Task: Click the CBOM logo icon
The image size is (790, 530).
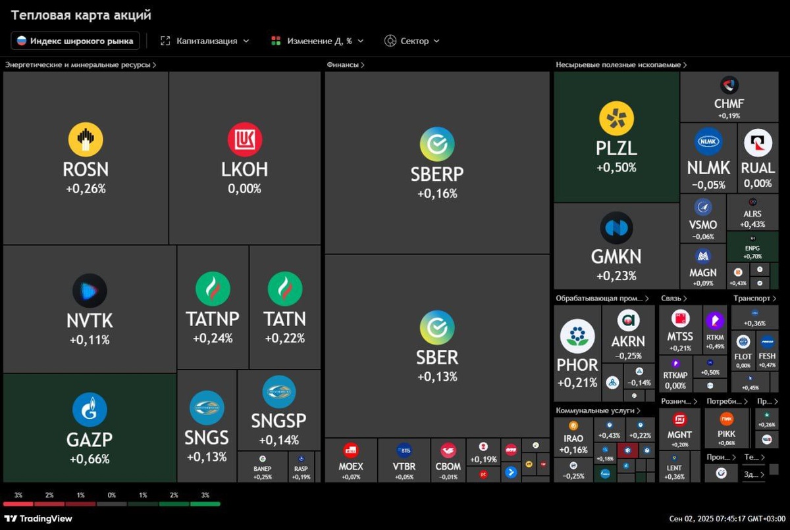Action: tap(448, 450)
